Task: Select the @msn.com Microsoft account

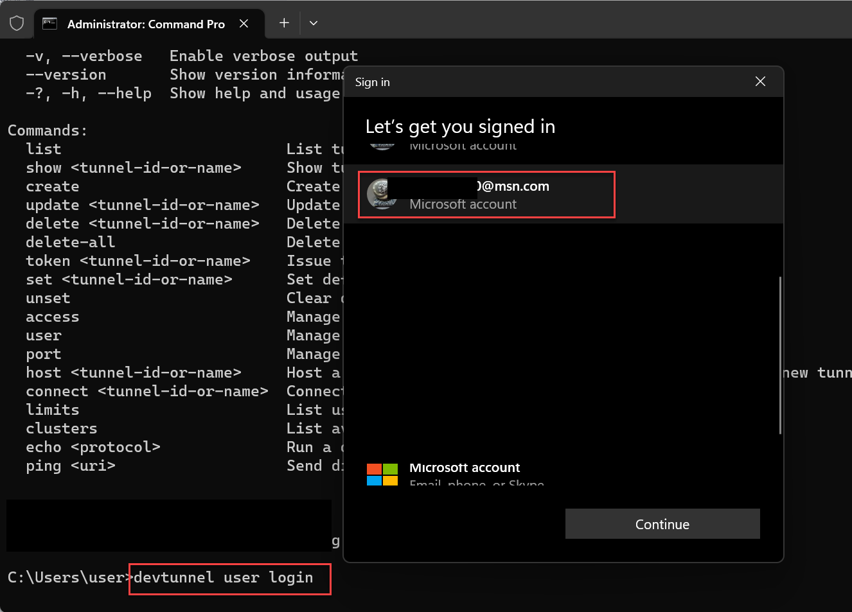Action: coord(564,195)
